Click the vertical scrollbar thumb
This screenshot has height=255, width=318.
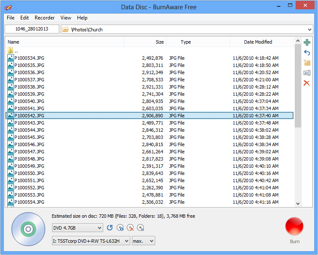pyautogui.click(x=298, y=86)
